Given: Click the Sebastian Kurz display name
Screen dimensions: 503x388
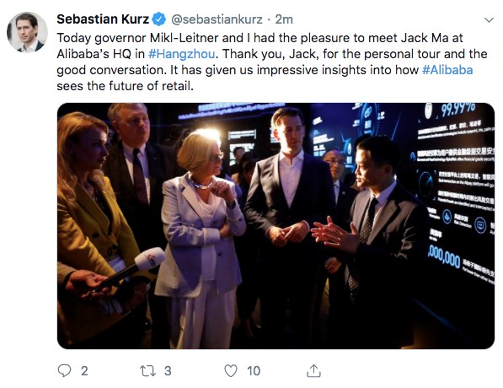Looking at the screenshot, I should click(x=103, y=19).
